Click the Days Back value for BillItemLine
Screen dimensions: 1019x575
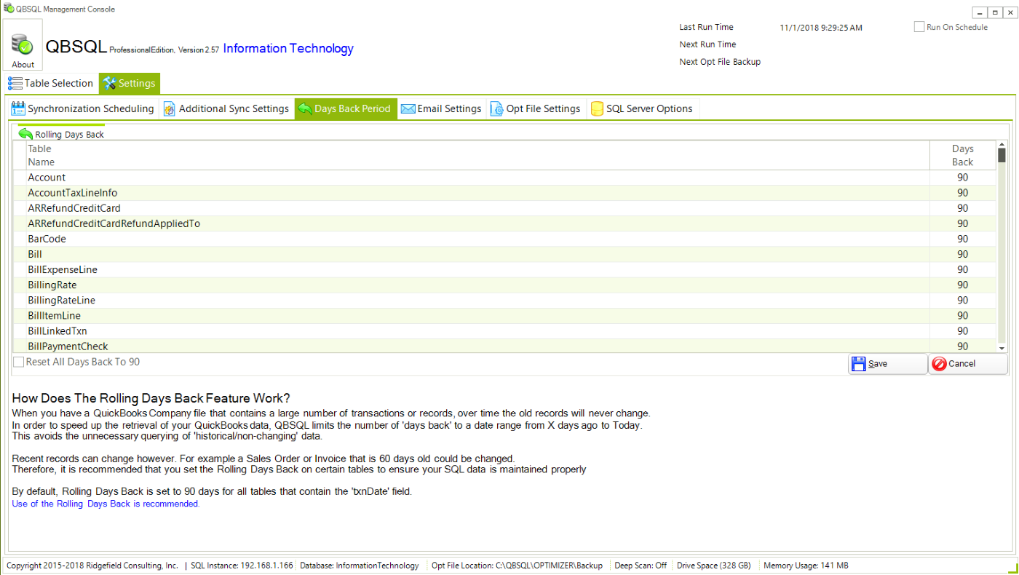coord(963,315)
